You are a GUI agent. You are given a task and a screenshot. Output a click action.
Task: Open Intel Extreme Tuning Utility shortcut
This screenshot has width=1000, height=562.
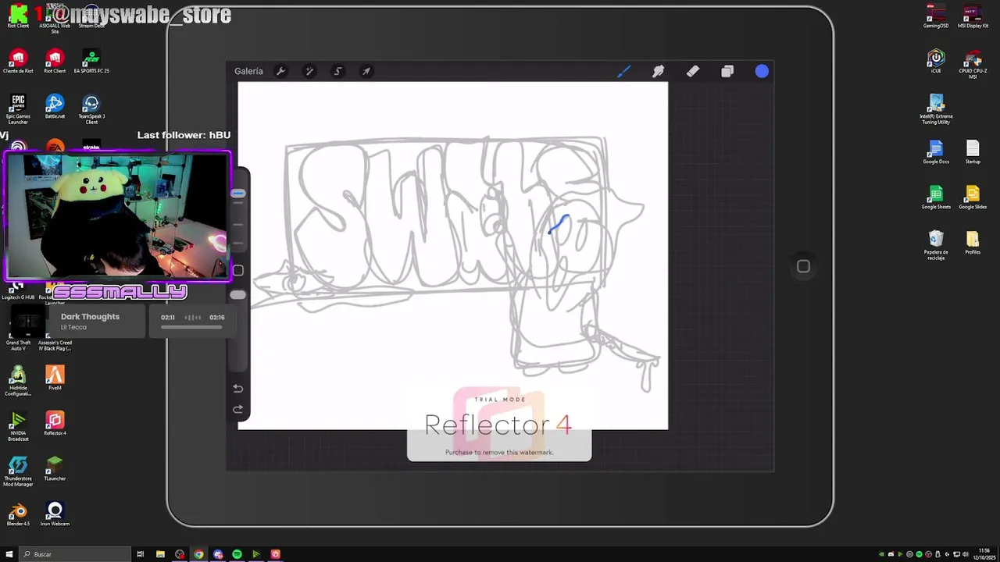pos(936,109)
